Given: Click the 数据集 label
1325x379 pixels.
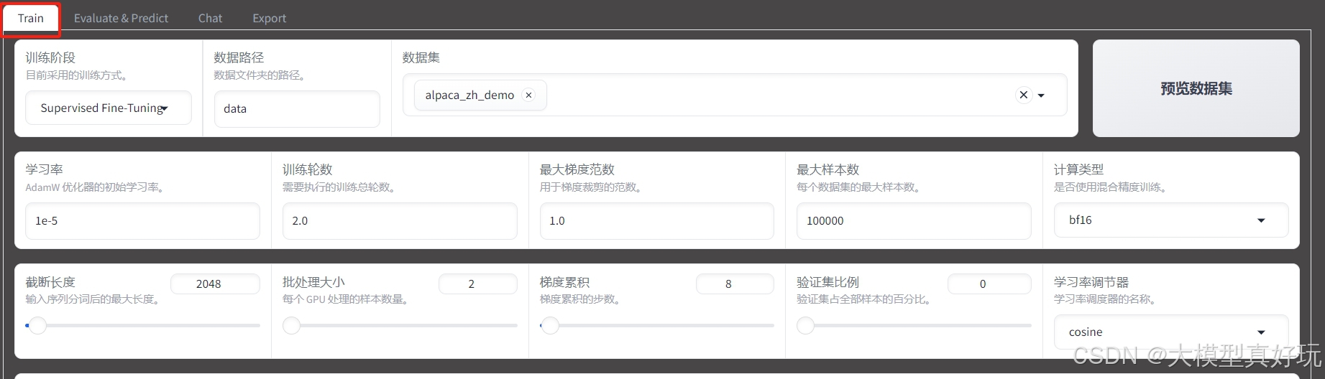Looking at the screenshot, I should [421, 57].
